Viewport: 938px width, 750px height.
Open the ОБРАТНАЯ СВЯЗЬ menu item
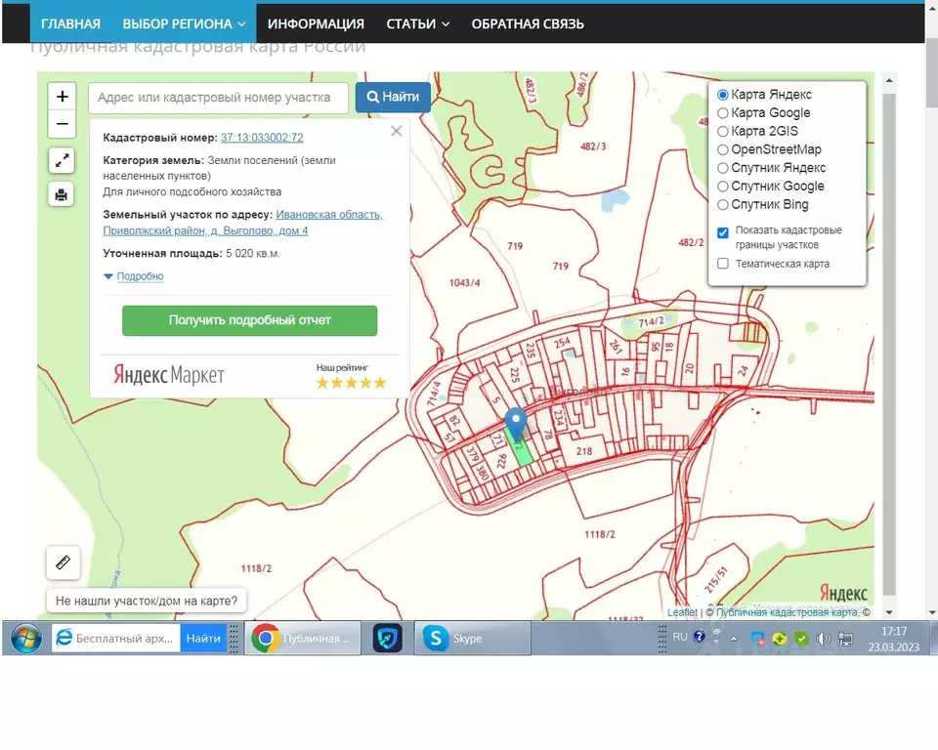click(x=528, y=23)
